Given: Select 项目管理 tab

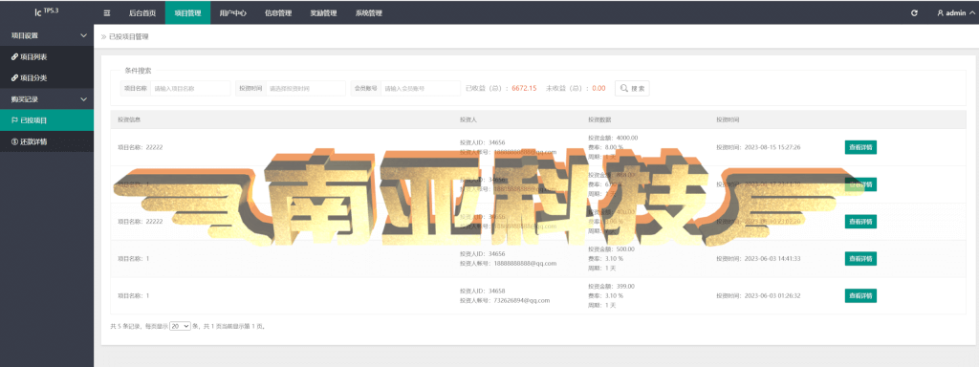Looking at the screenshot, I should point(188,13).
